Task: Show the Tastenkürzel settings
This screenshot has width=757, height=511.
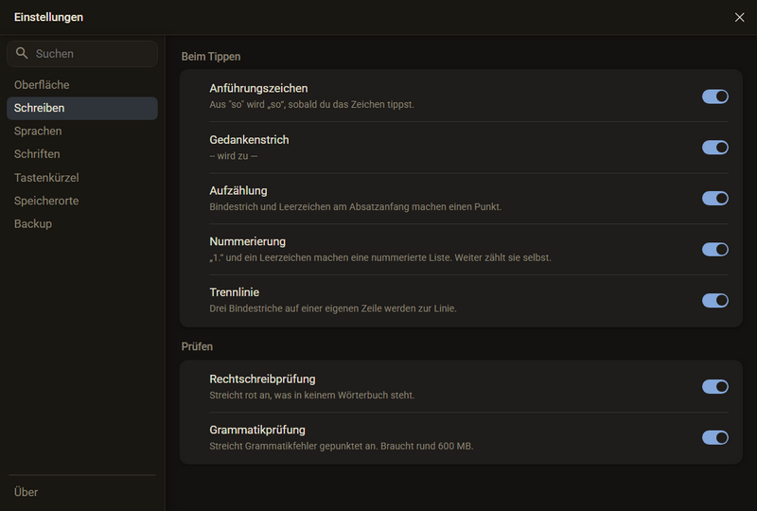Action: (82, 177)
